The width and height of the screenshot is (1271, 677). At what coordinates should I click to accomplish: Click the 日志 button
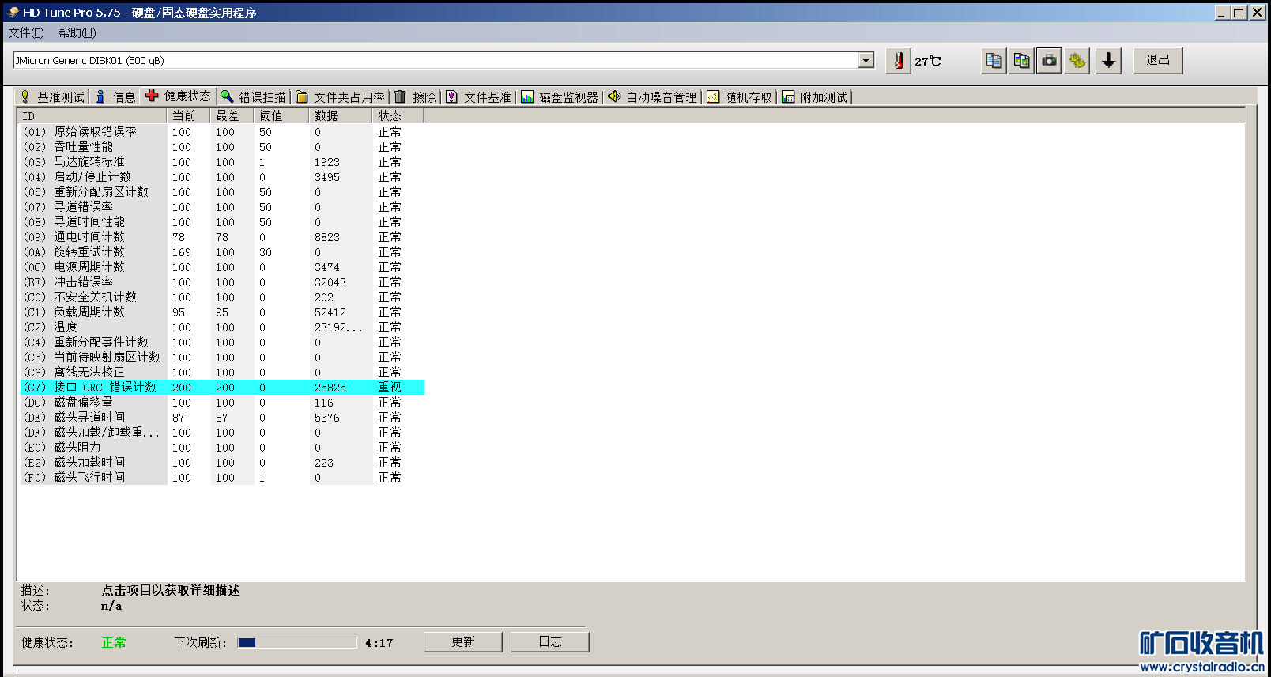pyautogui.click(x=550, y=641)
